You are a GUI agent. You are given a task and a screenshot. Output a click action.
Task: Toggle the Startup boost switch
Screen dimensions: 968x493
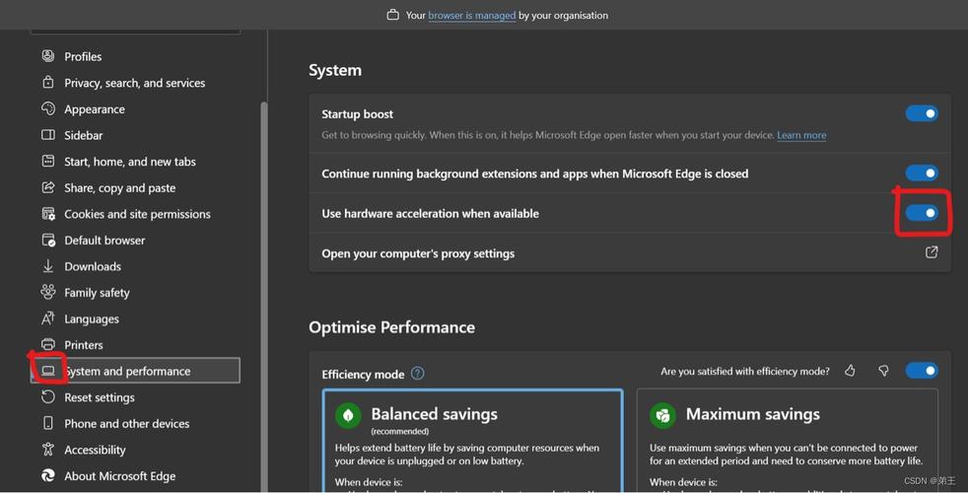[922, 113]
